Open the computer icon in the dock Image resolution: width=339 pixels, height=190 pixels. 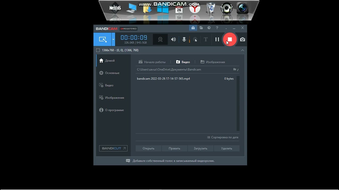click(x=131, y=8)
